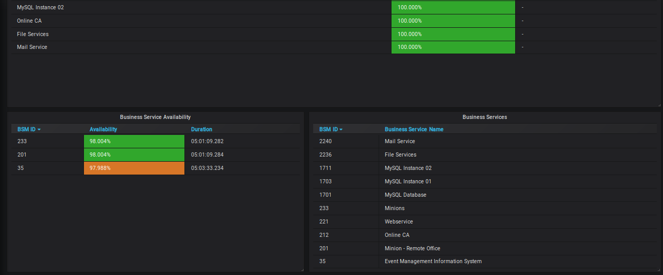This screenshot has width=663, height=275.
Task: Sort by the Business Service Name column header
Action: [x=414, y=130]
